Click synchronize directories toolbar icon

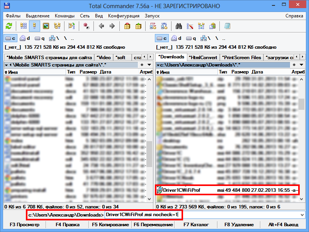[201, 26]
